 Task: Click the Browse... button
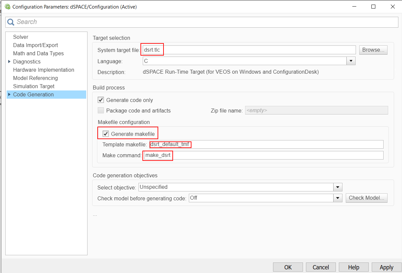[x=373, y=50]
